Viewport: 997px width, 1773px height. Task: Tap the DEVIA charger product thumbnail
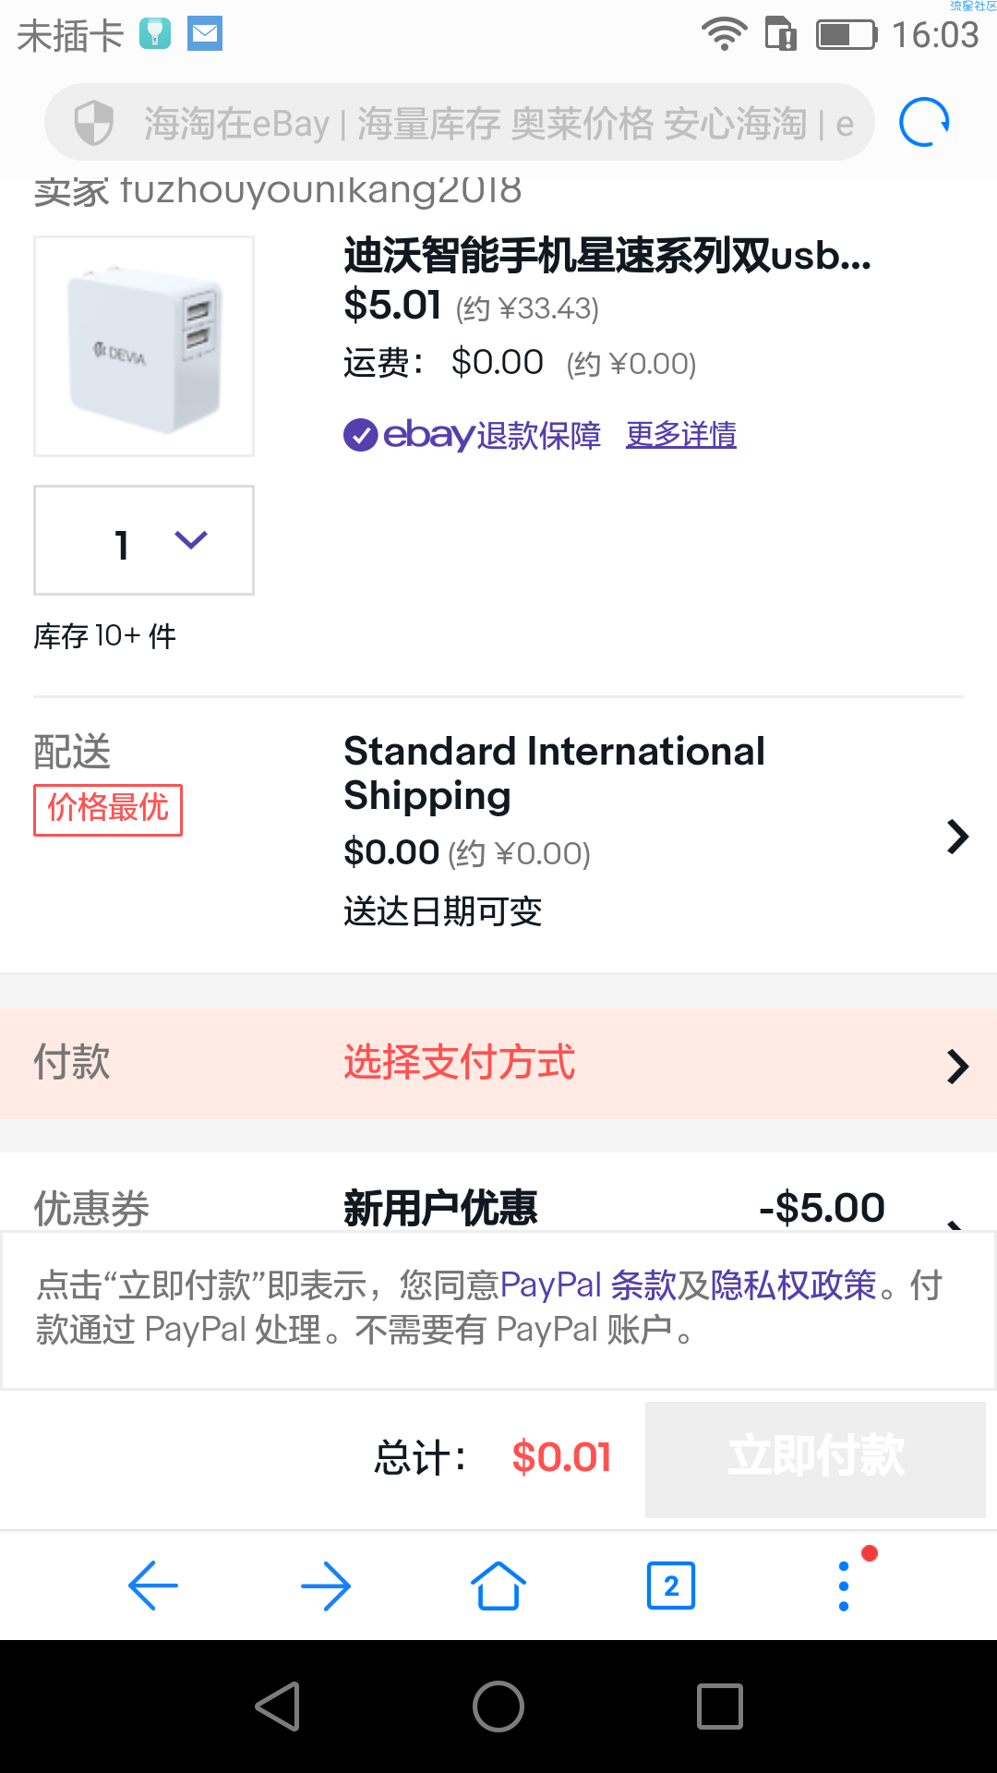144,346
